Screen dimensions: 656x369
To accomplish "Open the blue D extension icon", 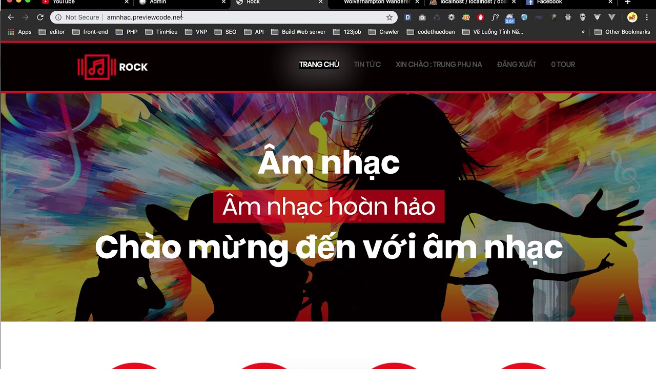I will coord(408,17).
